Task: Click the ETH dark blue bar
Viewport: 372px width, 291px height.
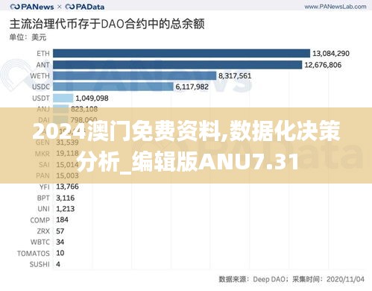Action: [x=181, y=54]
